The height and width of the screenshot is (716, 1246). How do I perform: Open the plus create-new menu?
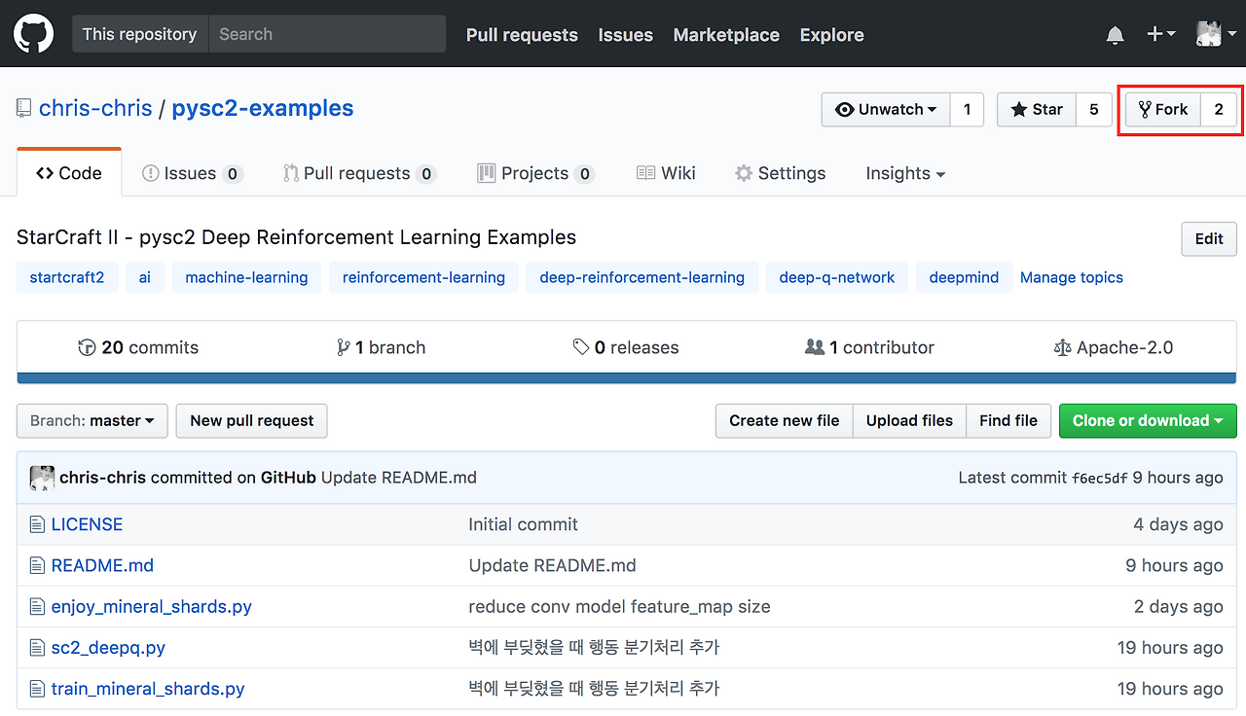1160,34
